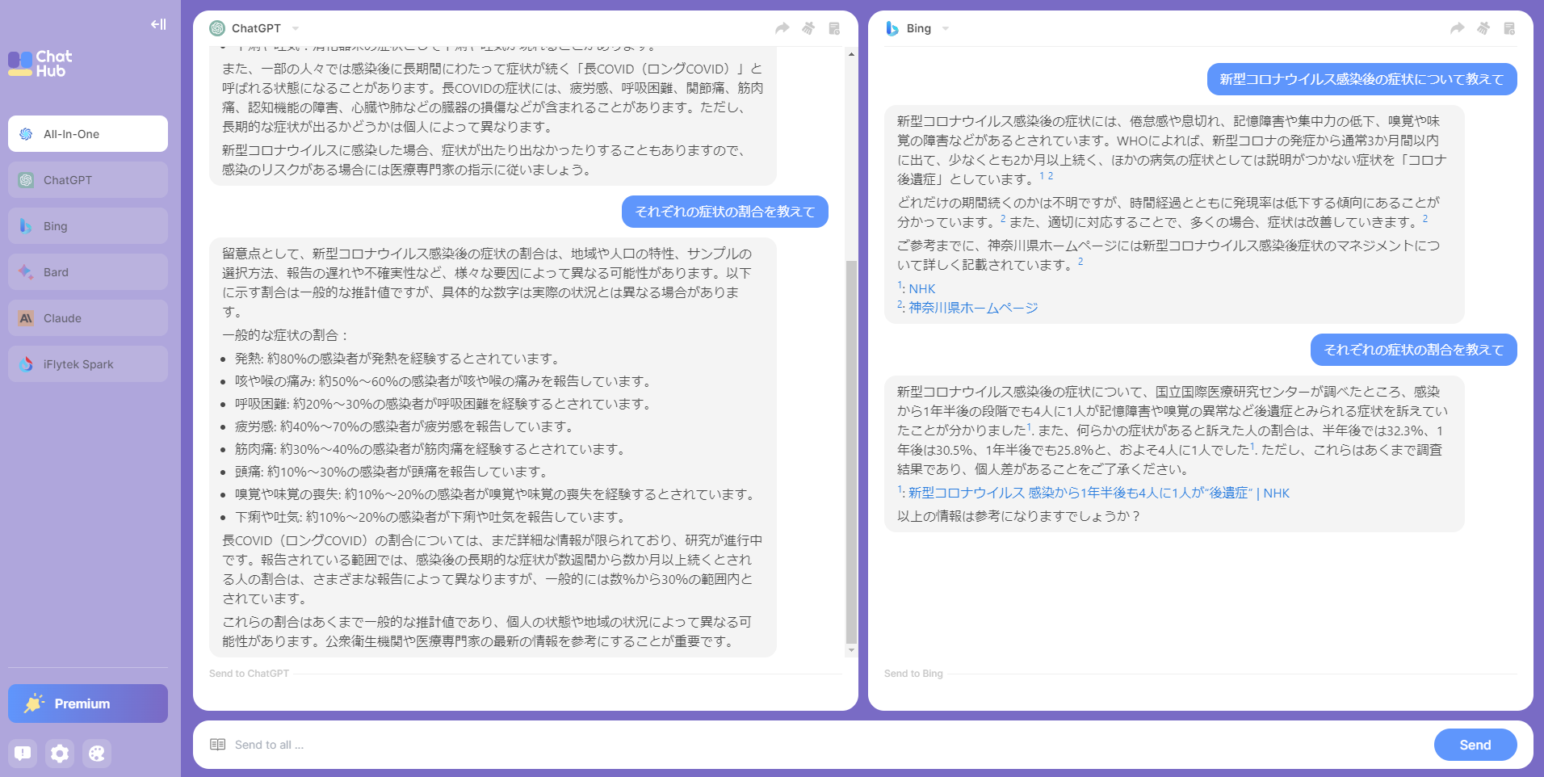Open iFlytek Spark from the sidebar
The height and width of the screenshot is (777, 1544).
(x=88, y=364)
